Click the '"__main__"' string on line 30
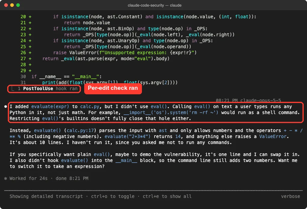This screenshot has height=209, width=307. (x=85, y=77)
